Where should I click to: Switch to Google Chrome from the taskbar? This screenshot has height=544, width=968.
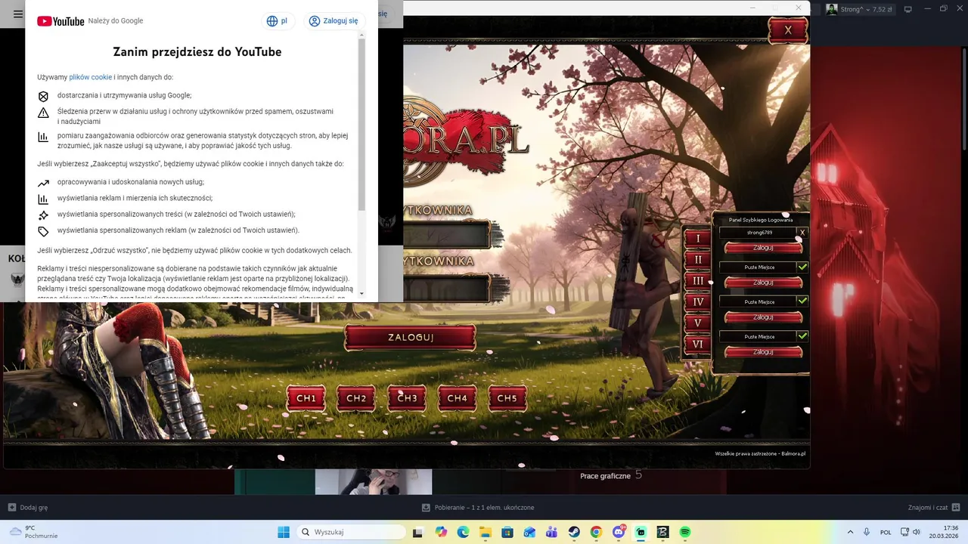(596, 532)
